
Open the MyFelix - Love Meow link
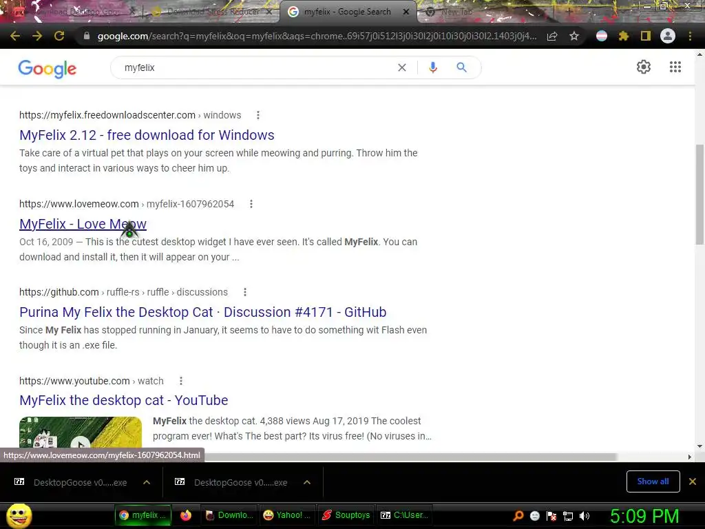(x=83, y=224)
